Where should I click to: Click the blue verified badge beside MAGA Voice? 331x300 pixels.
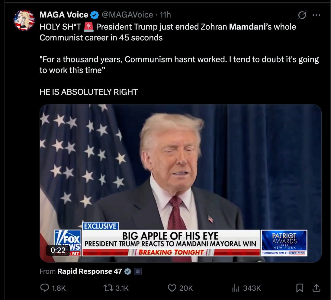[x=95, y=15]
